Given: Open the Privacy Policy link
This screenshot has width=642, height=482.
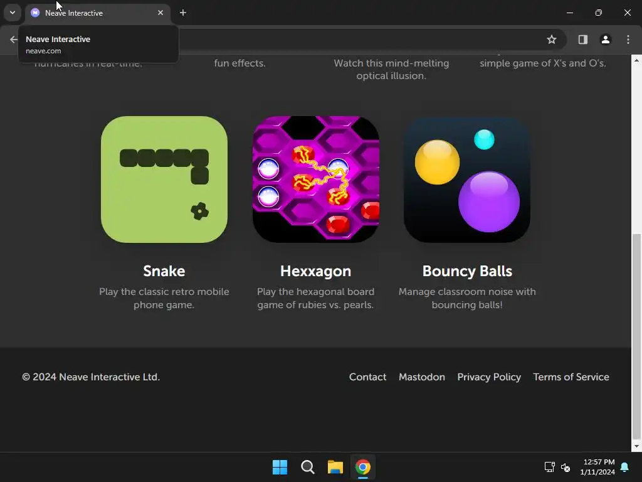Looking at the screenshot, I should (x=489, y=377).
